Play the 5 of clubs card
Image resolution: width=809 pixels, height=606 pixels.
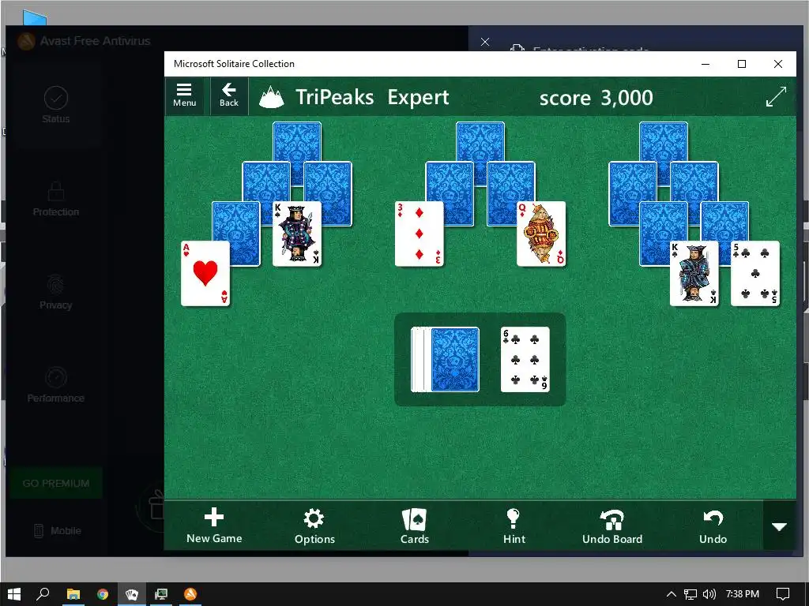point(754,273)
